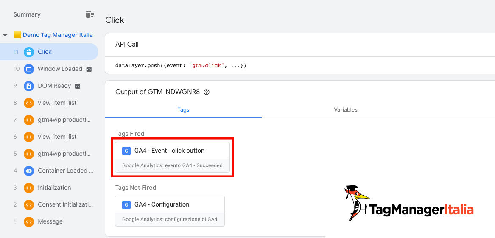
Task: Click the DOM Ready document icon
Action: click(28, 86)
